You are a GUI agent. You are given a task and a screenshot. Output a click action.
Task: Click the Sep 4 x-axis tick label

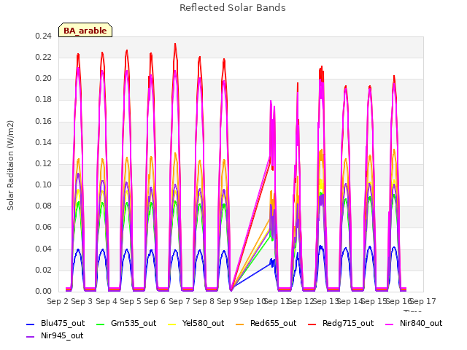(107, 301)
